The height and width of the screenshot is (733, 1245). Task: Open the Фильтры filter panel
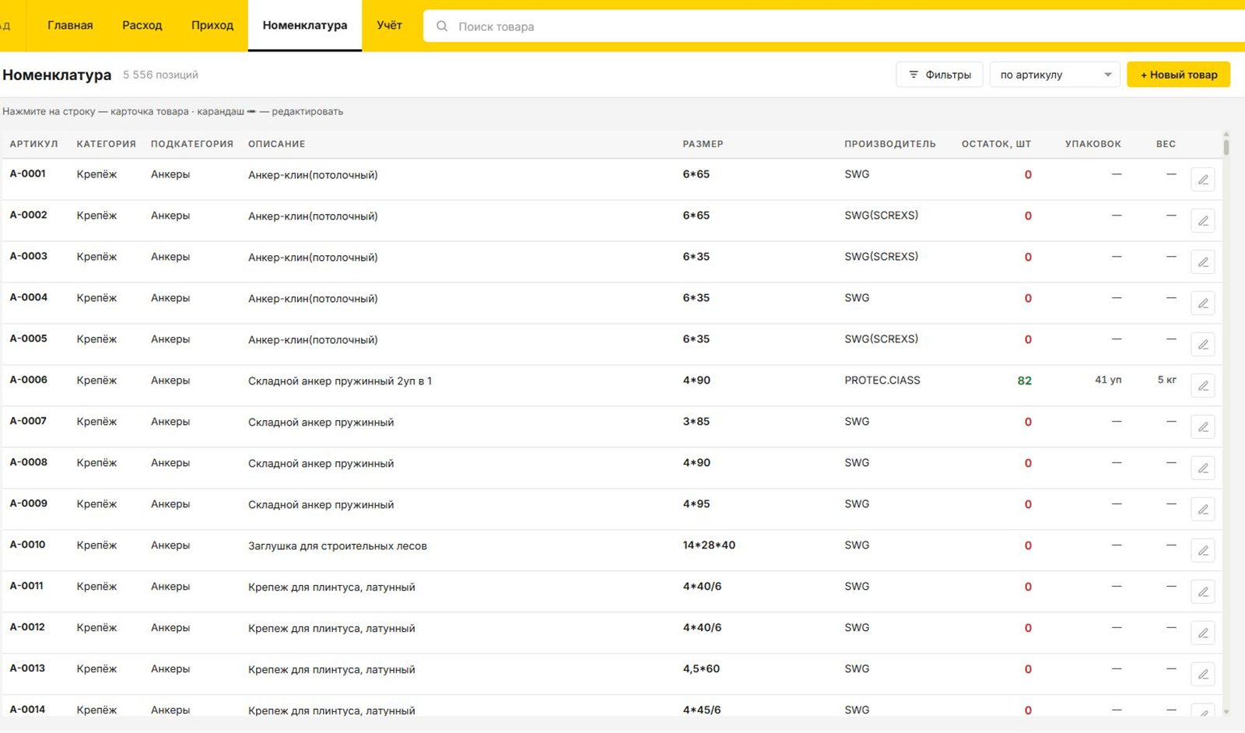click(939, 75)
